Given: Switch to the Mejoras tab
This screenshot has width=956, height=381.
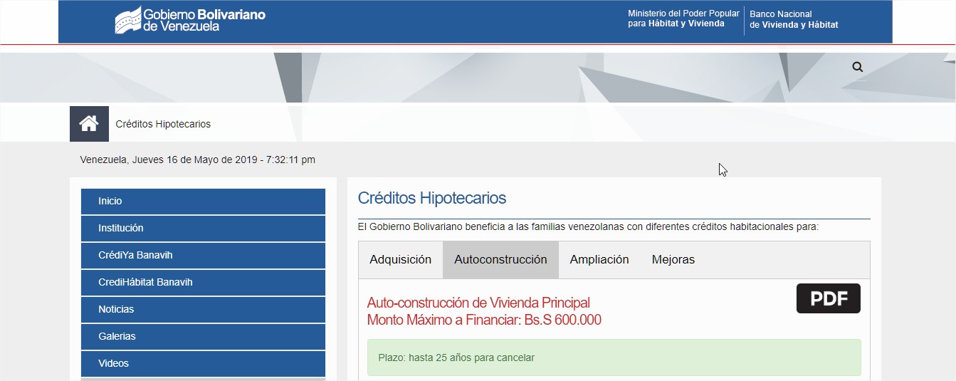Looking at the screenshot, I should [x=673, y=260].
